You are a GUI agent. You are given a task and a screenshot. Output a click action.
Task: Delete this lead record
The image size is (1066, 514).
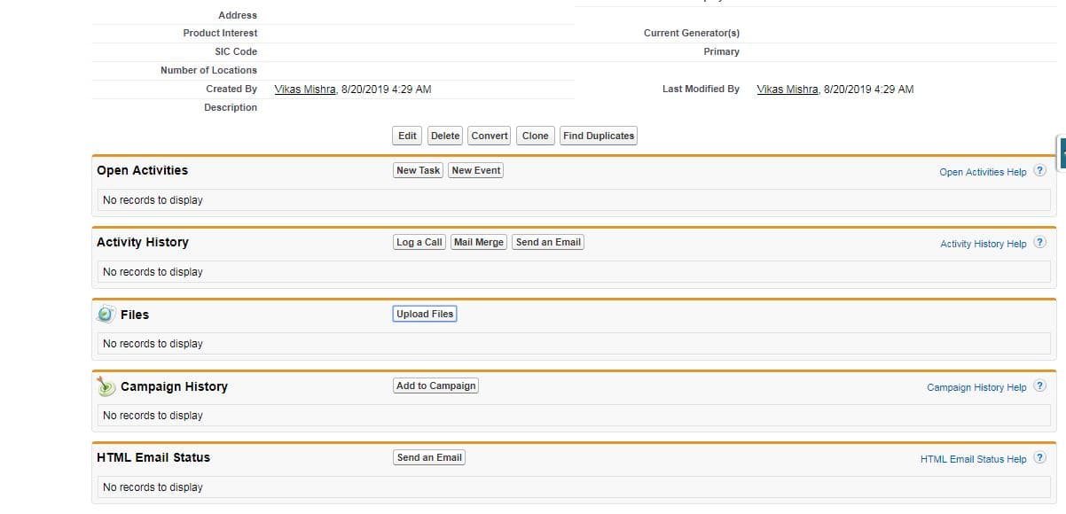pos(445,136)
